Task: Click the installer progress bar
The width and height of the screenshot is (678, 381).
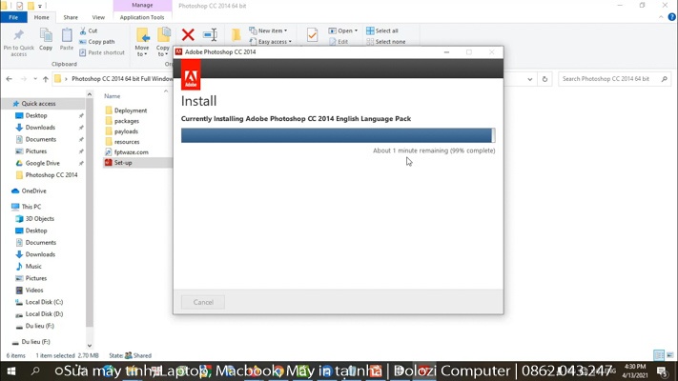Action: pyautogui.click(x=339, y=135)
